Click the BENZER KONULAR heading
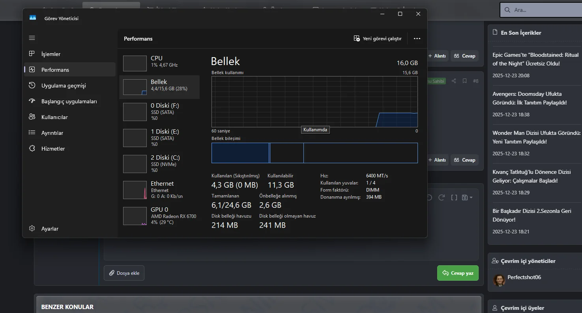The height and width of the screenshot is (313, 582). (67, 307)
